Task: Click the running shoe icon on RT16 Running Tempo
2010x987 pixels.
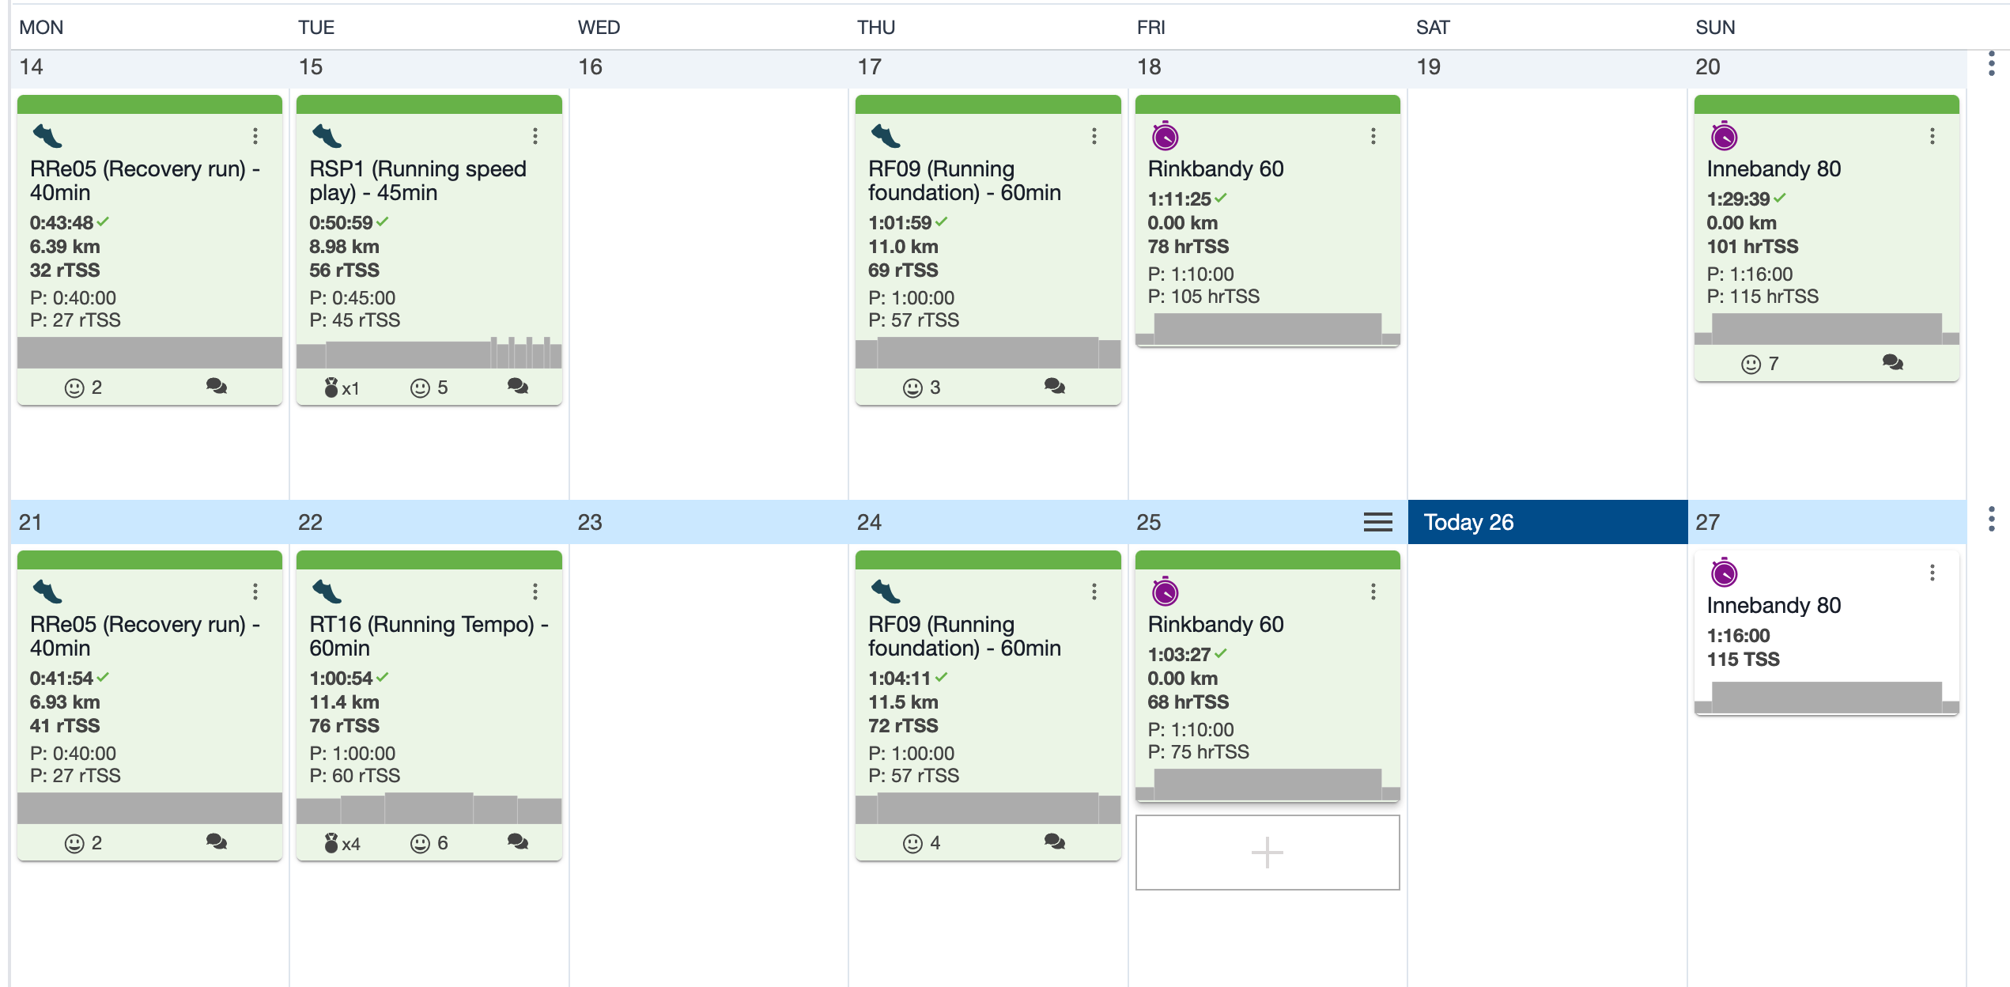Action: tap(327, 591)
